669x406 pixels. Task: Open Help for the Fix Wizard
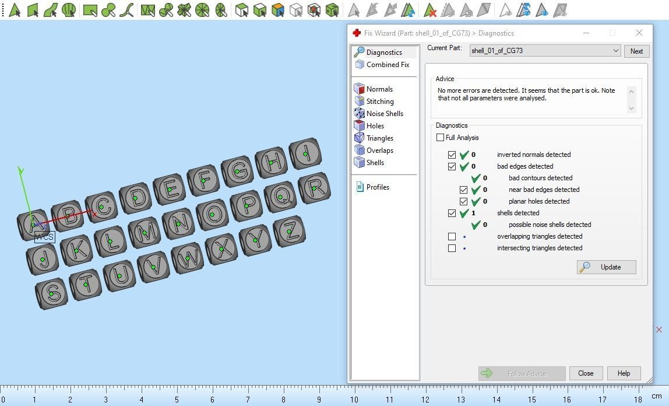624,373
